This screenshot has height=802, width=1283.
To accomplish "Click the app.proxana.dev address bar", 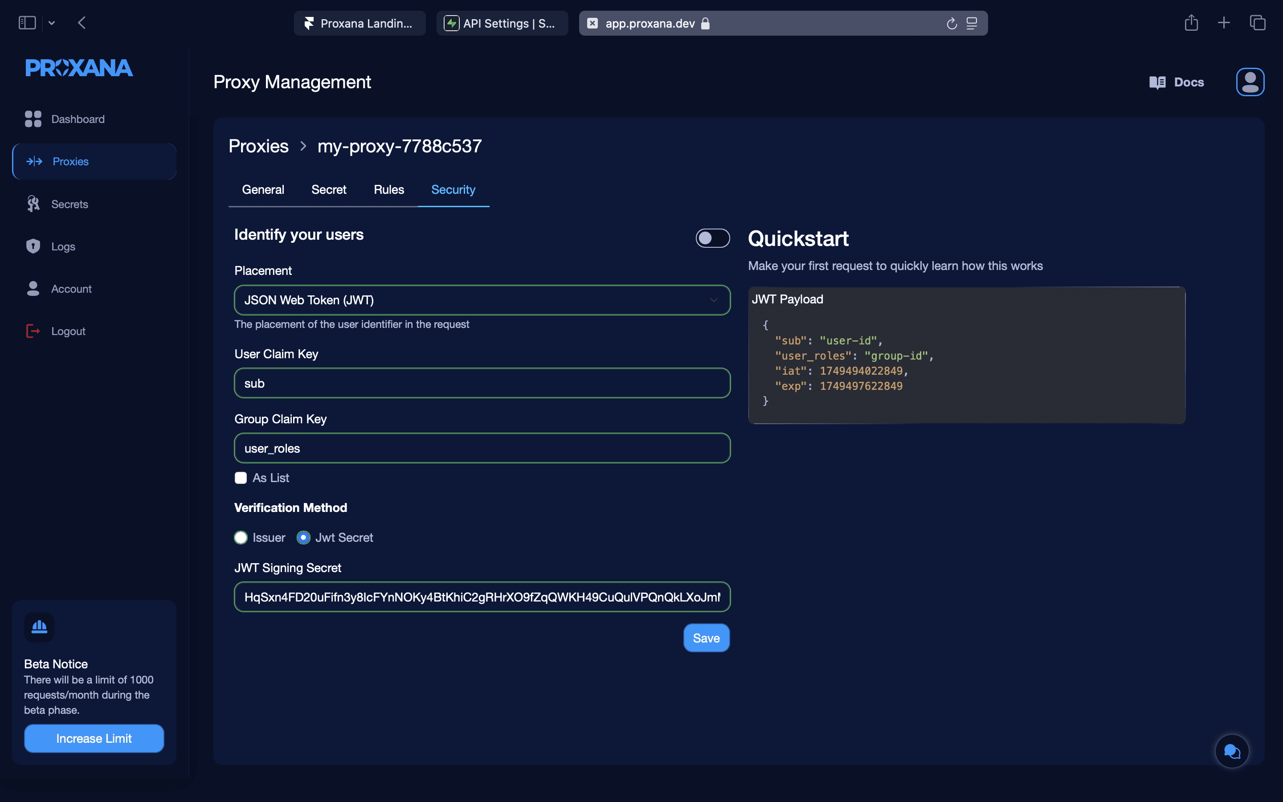I will click(x=783, y=23).
